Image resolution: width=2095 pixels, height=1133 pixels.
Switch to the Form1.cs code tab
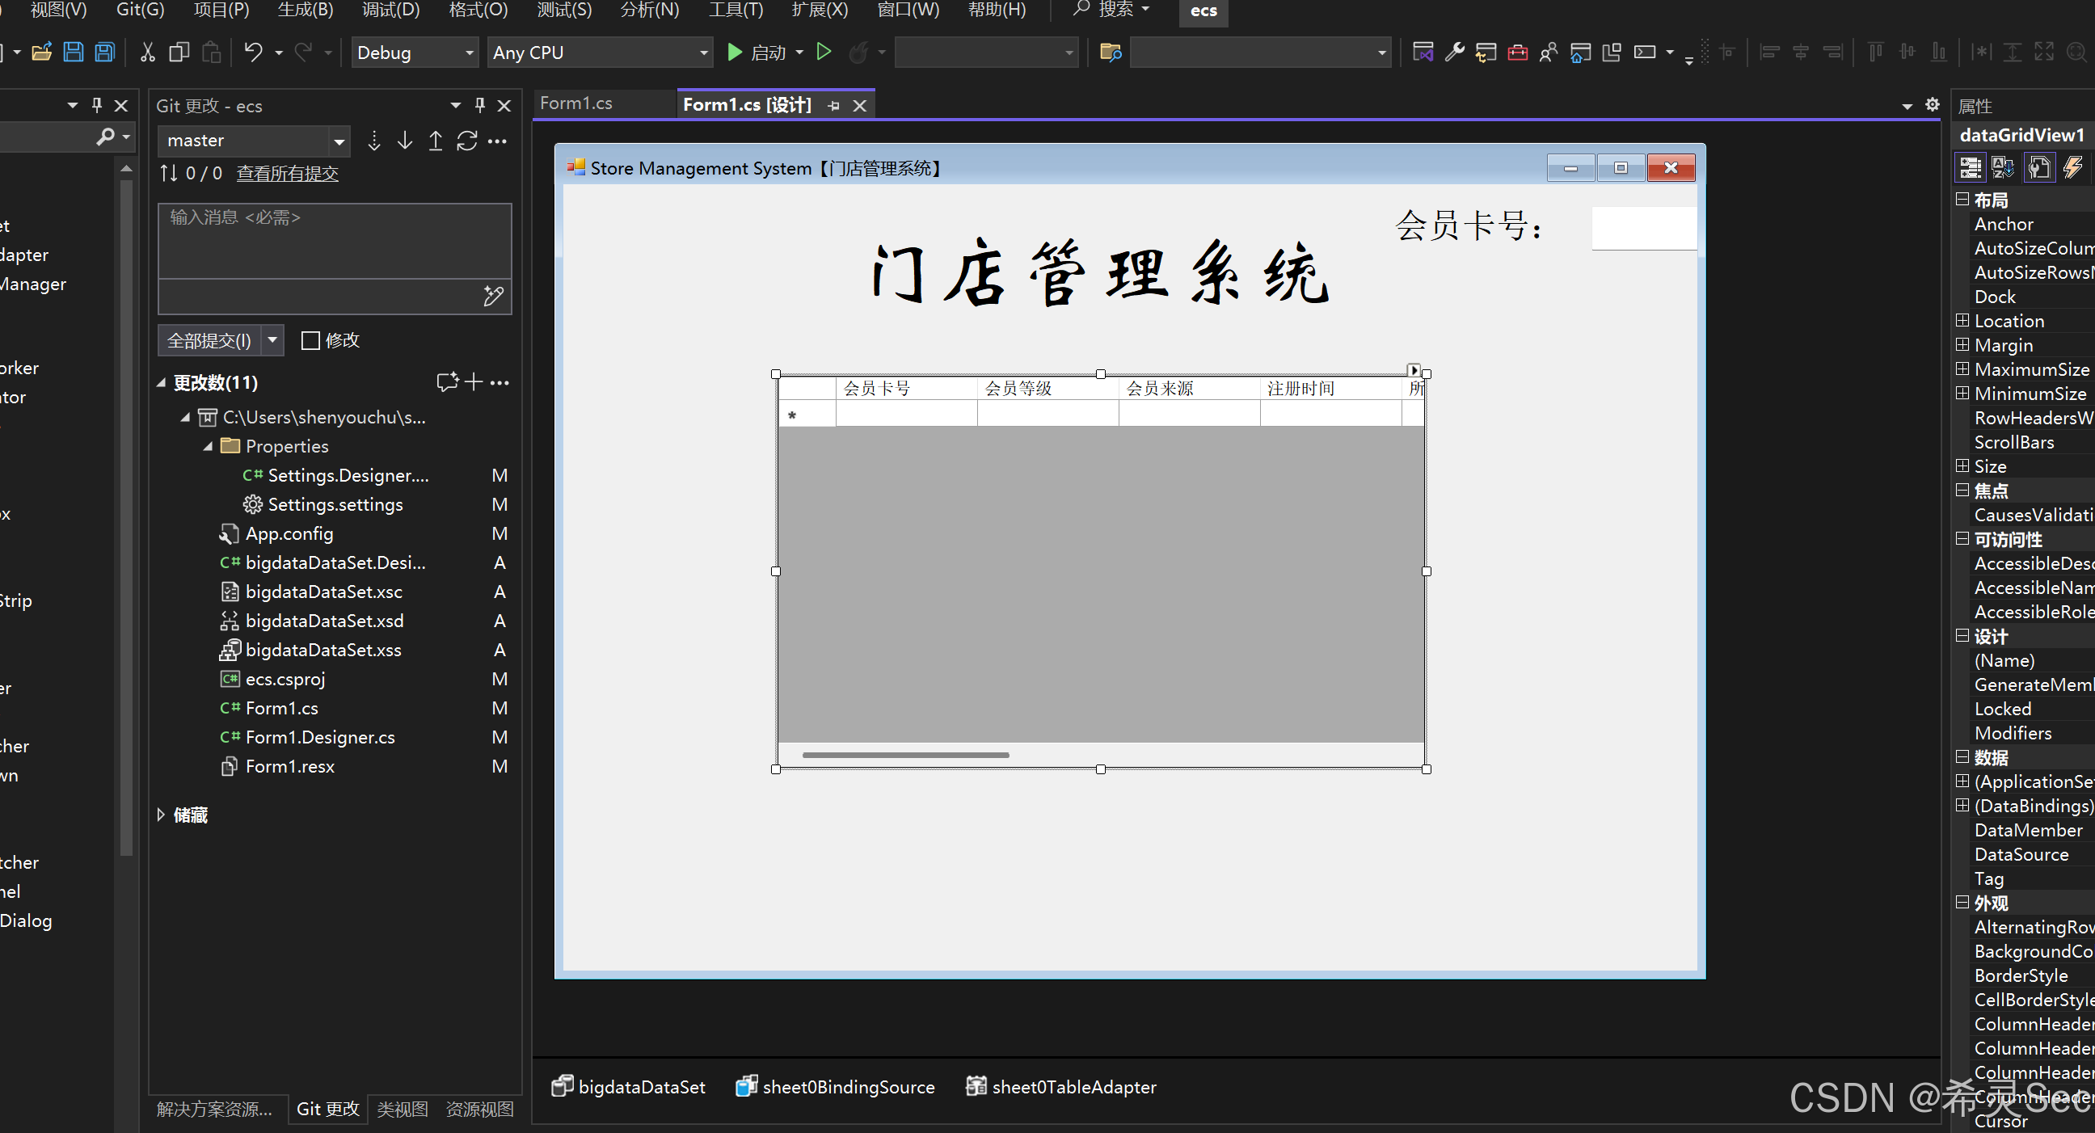(575, 103)
